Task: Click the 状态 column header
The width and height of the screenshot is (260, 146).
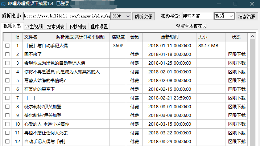Action: [236, 37]
